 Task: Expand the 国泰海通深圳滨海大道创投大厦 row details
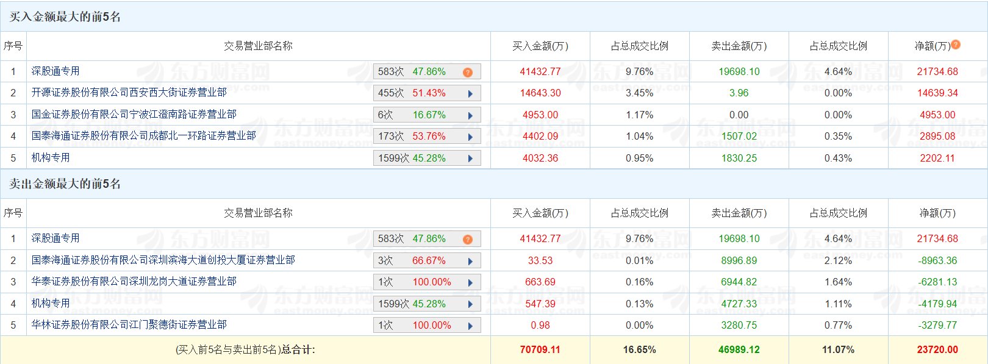coord(470,262)
